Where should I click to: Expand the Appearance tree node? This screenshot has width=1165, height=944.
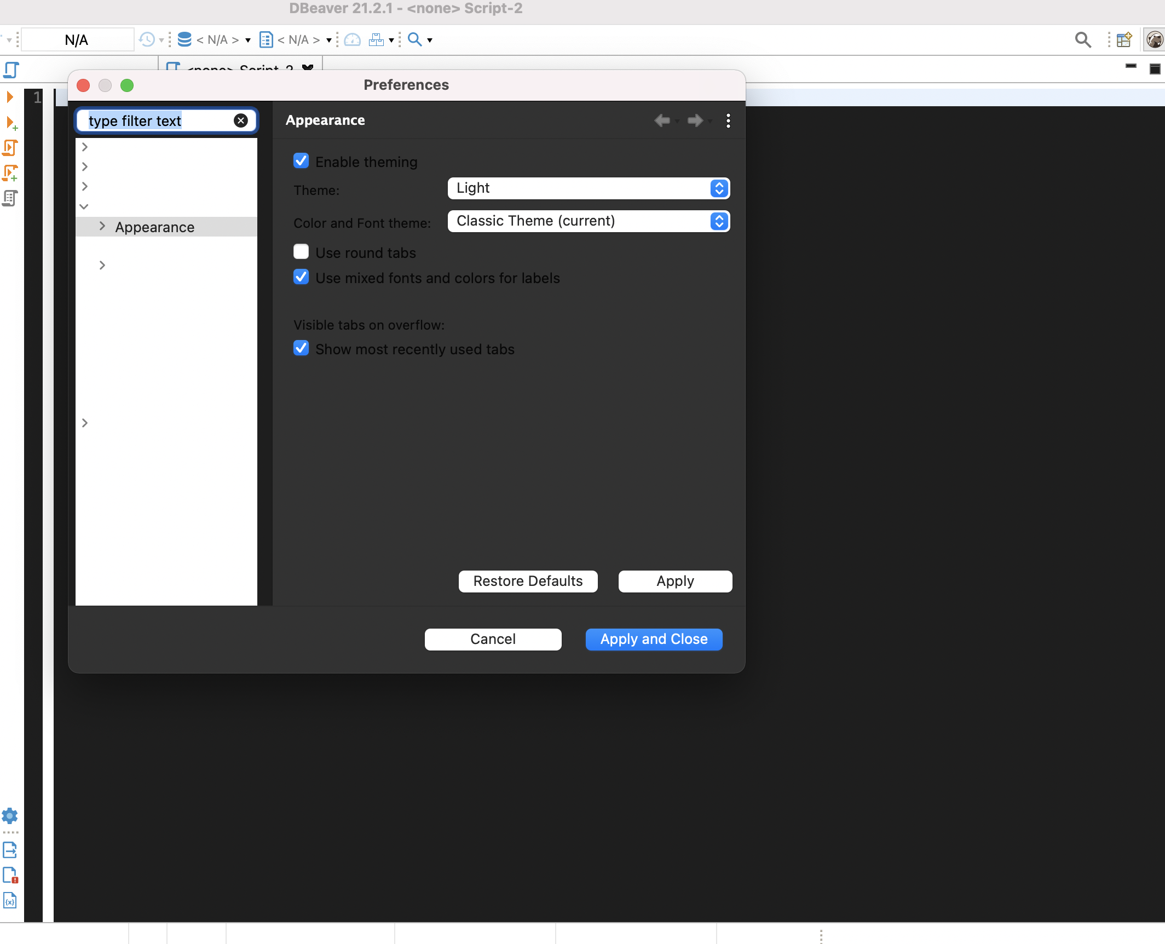103,227
